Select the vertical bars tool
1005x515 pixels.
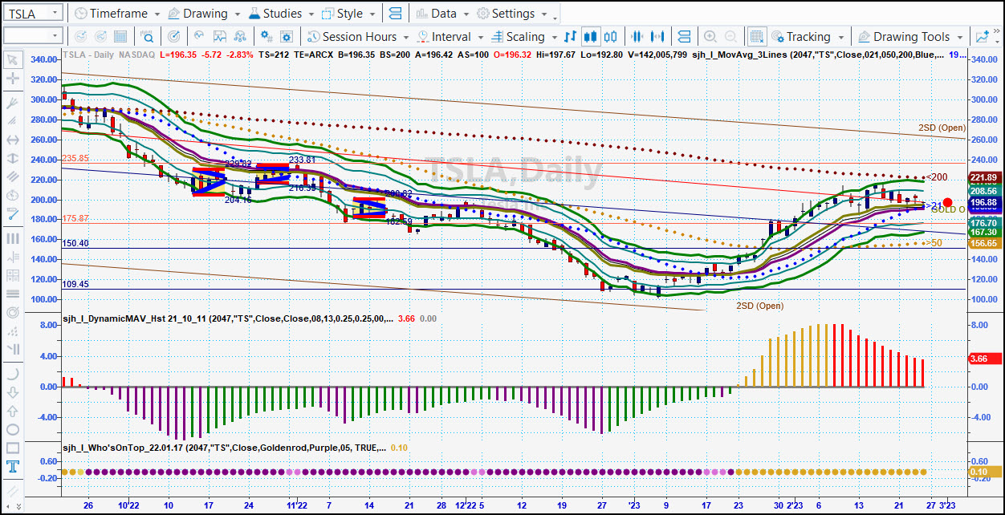click(13, 238)
